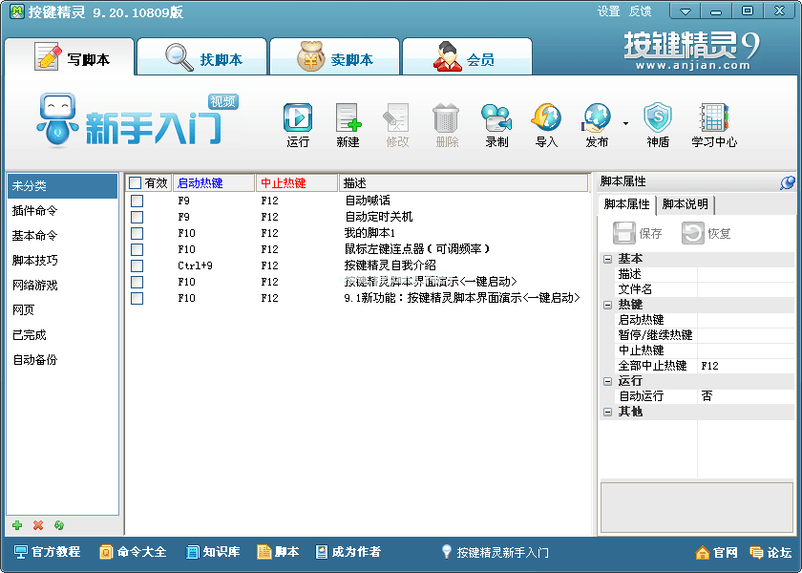Collapse the 热键 property group
Screen dimensions: 802x573
click(x=606, y=305)
